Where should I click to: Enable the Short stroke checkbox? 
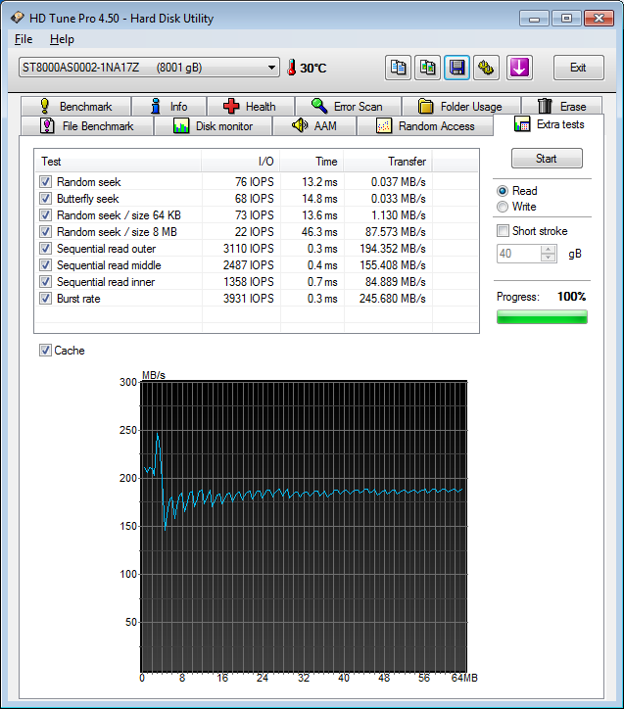tap(503, 231)
